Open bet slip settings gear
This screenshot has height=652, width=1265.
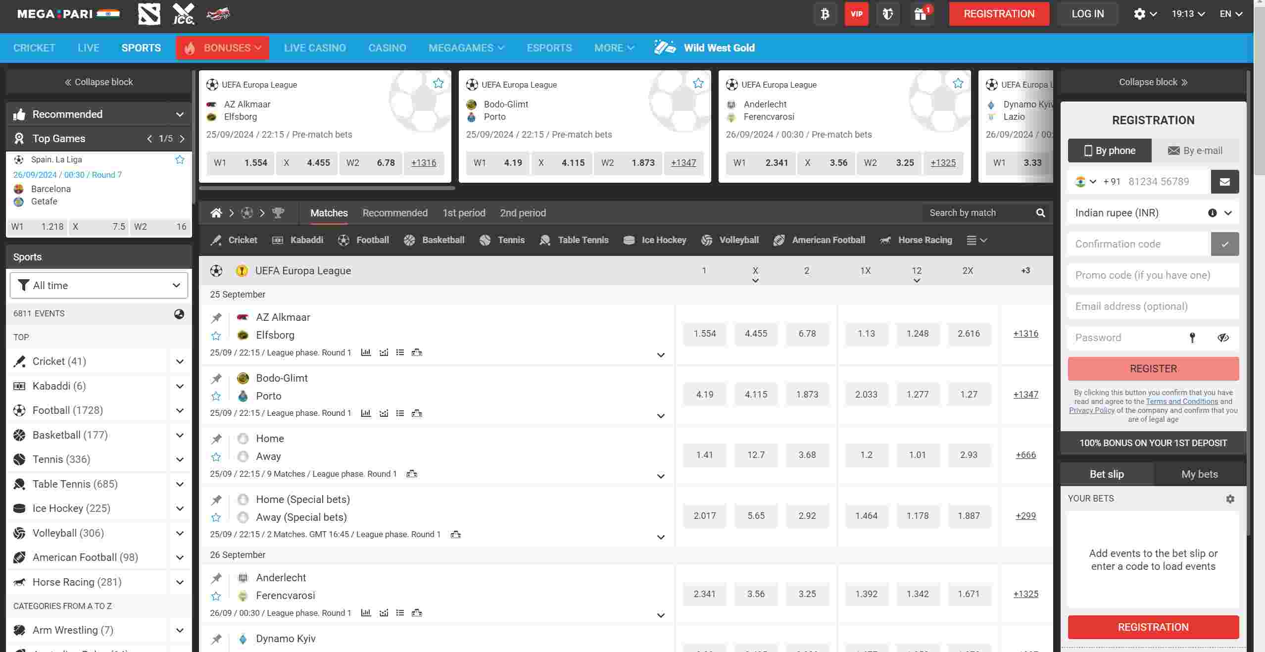[1230, 499]
